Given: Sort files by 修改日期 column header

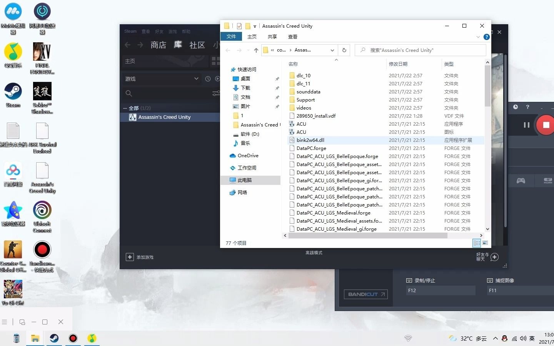Looking at the screenshot, I should 398,64.
